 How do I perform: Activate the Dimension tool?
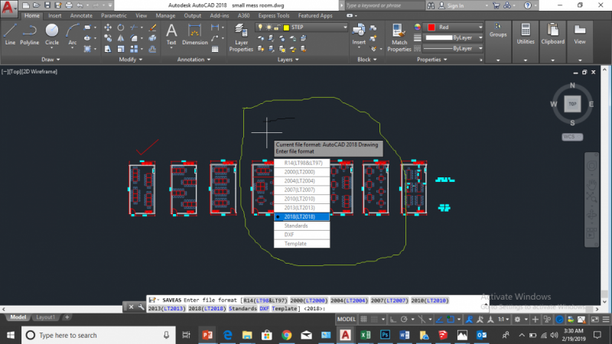(194, 33)
